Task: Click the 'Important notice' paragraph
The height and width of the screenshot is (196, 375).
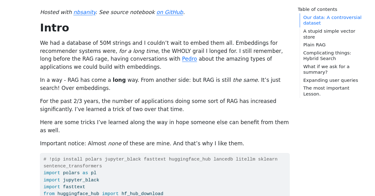Action: click(x=142, y=143)
